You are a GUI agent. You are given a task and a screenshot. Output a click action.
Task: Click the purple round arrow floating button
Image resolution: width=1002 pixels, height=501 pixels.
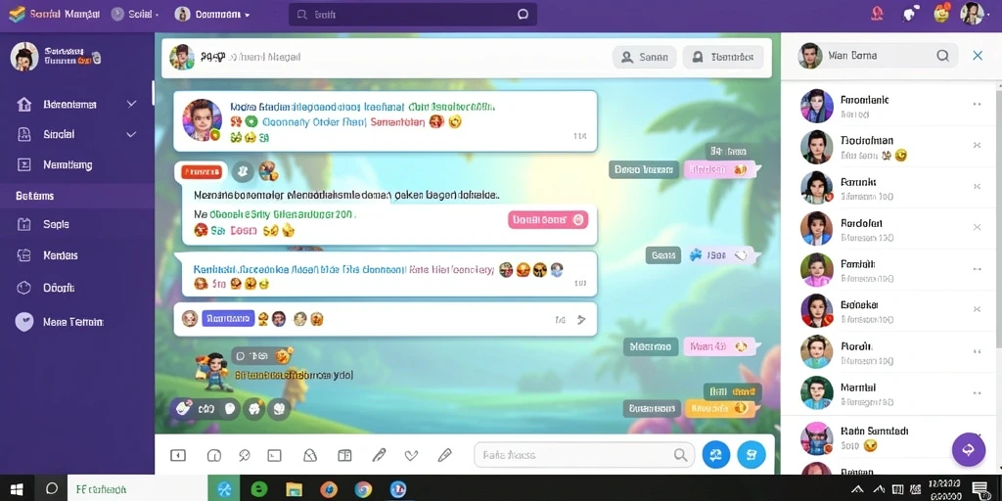(968, 449)
